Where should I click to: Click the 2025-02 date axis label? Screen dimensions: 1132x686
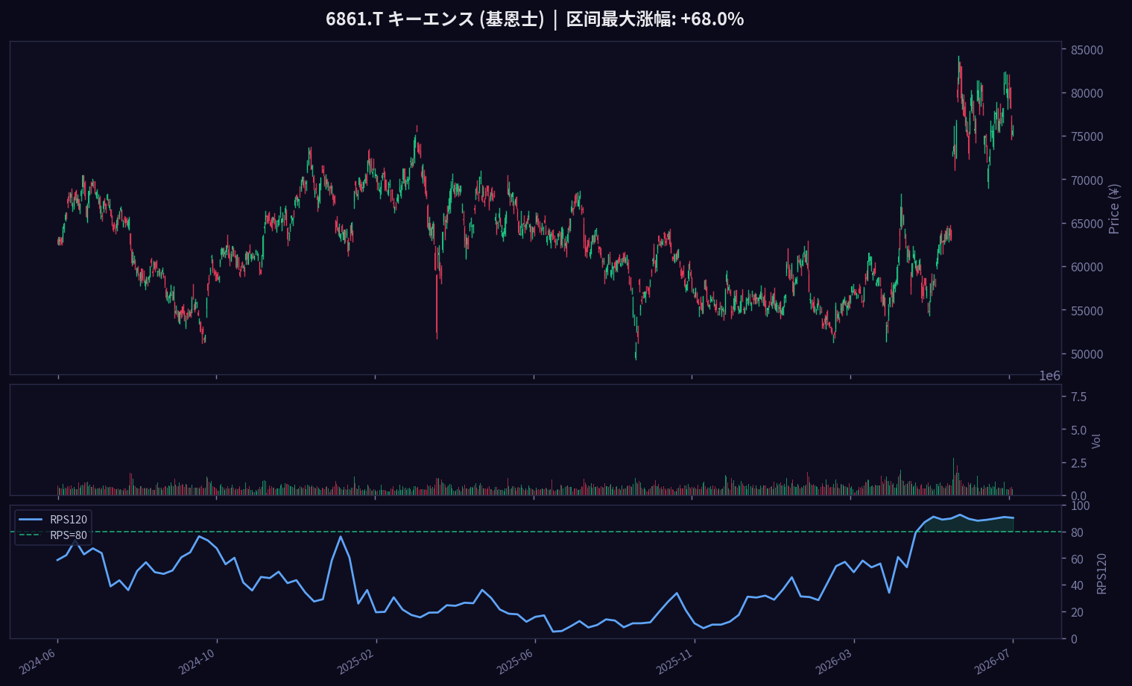(x=355, y=661)
